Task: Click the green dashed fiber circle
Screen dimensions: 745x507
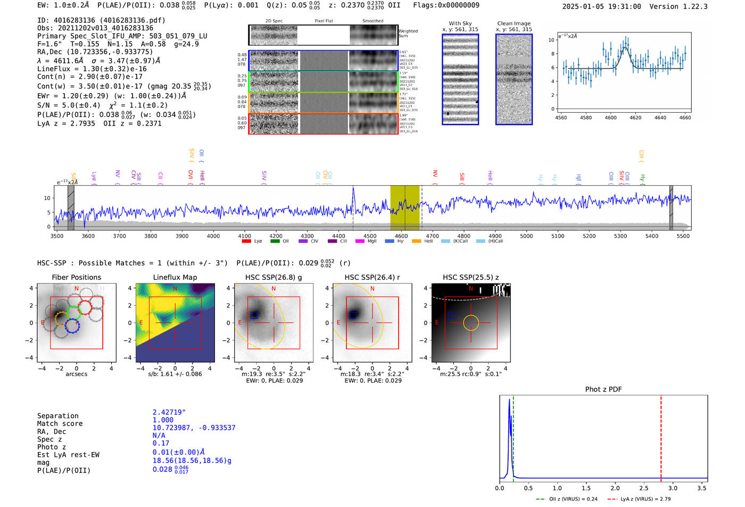Action: coord(73,313)
